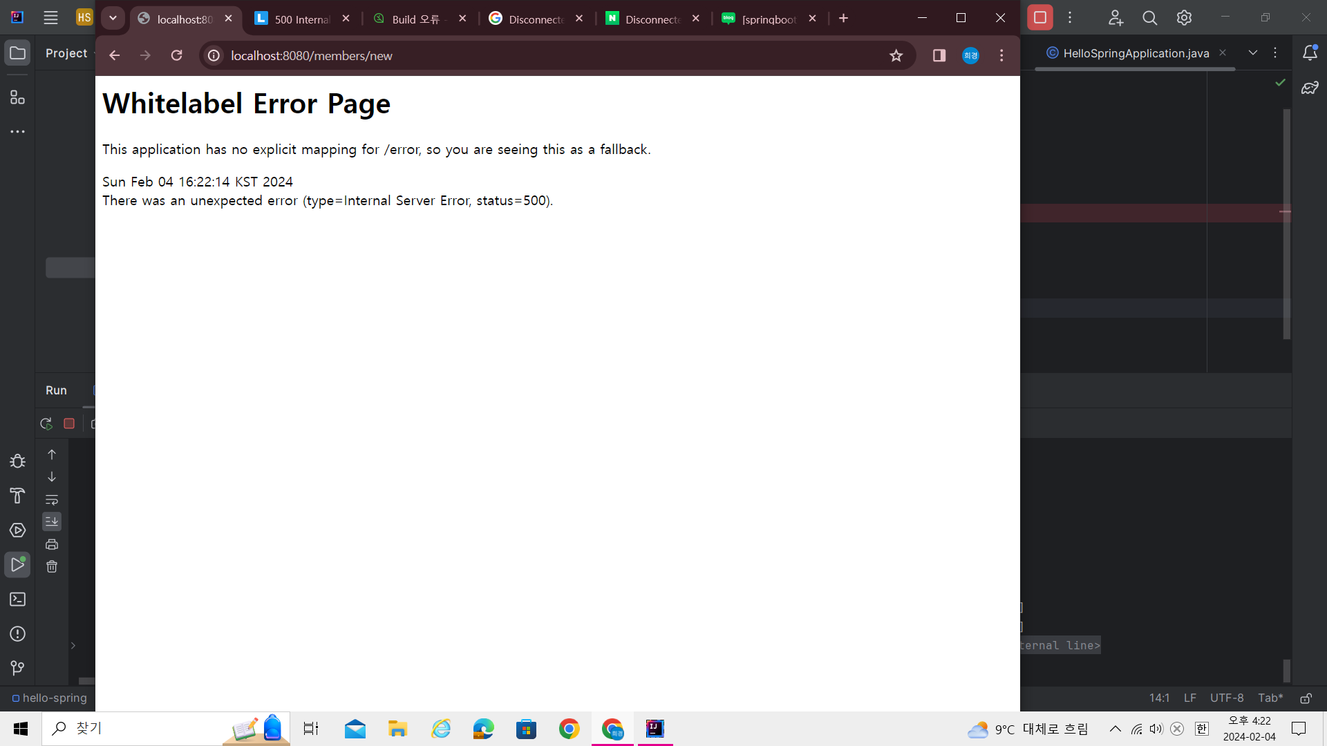Go to previous stack trace up arrow
Screen dimensions: 1327x746
tap(52, 455)
